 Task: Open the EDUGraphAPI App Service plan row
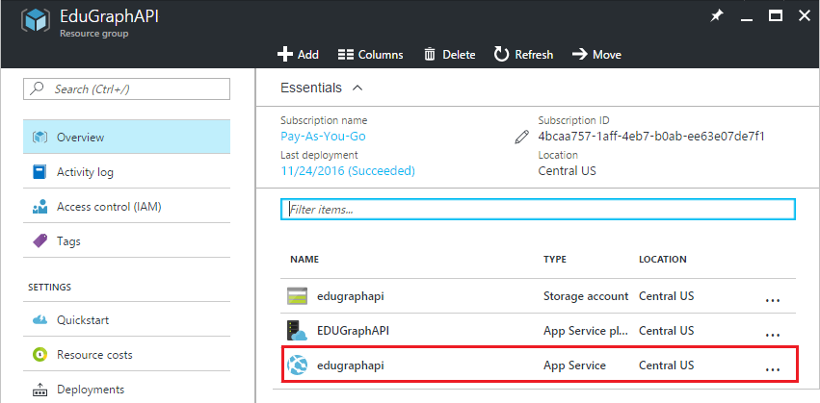[538, 331]
